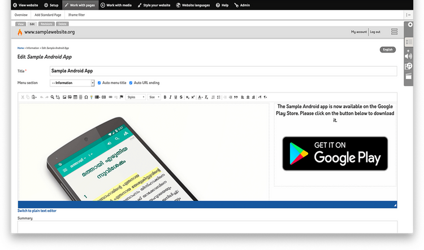This screenshot has width=424, height=250.
Task: Click the Insert table icon
Action: click(x=75, y=97)
